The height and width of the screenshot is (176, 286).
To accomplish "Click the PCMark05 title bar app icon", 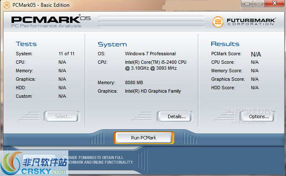I will coord(6,5).
